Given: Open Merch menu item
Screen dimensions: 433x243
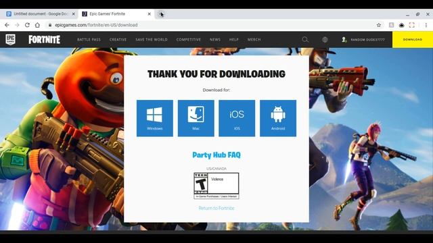Looking at the screenshot, I should (x=254, y=40).
